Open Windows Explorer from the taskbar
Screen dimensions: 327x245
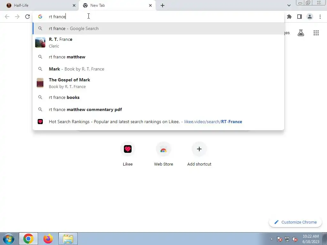pyautogui.click(x=68, y=239)
